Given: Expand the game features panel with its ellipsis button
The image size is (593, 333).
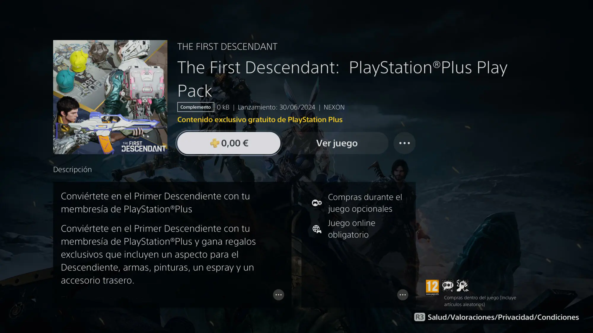Looking at the screenshot, I should coord(403,295).
